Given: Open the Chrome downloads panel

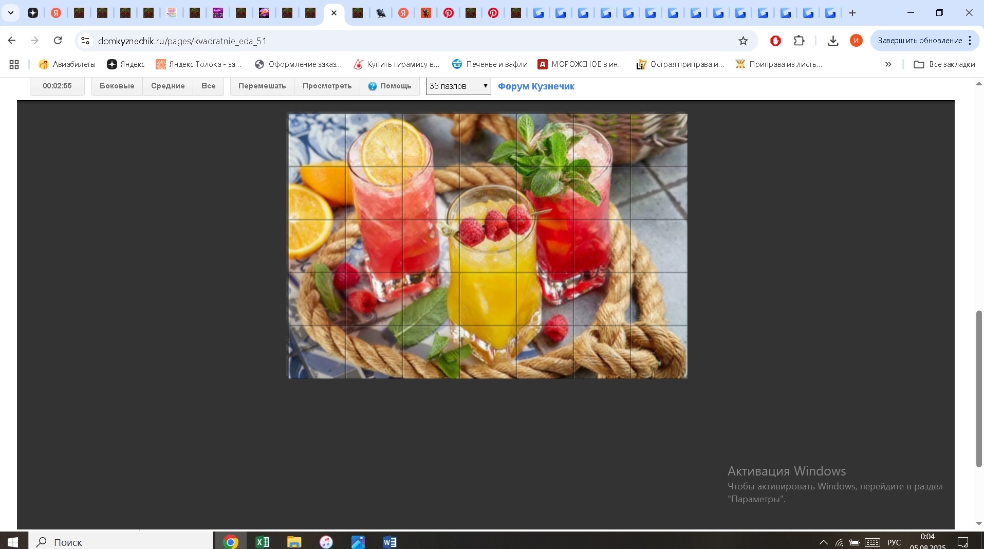Looking at the screenshot, I should (x=833, y=41).
